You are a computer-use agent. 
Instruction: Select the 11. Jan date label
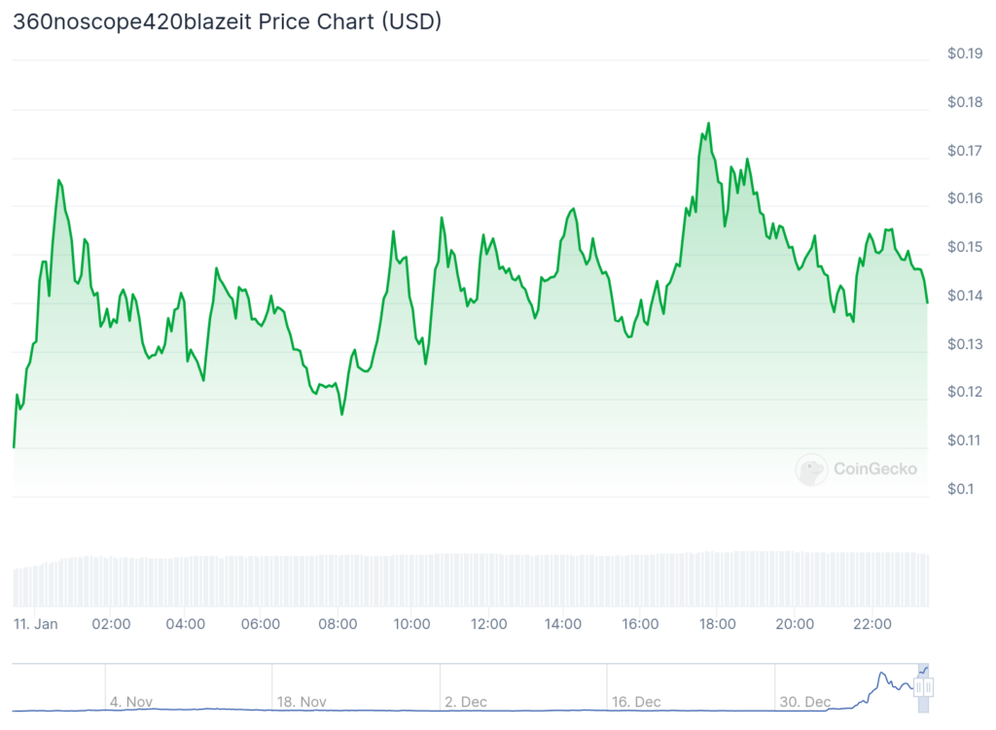[36, 624]
